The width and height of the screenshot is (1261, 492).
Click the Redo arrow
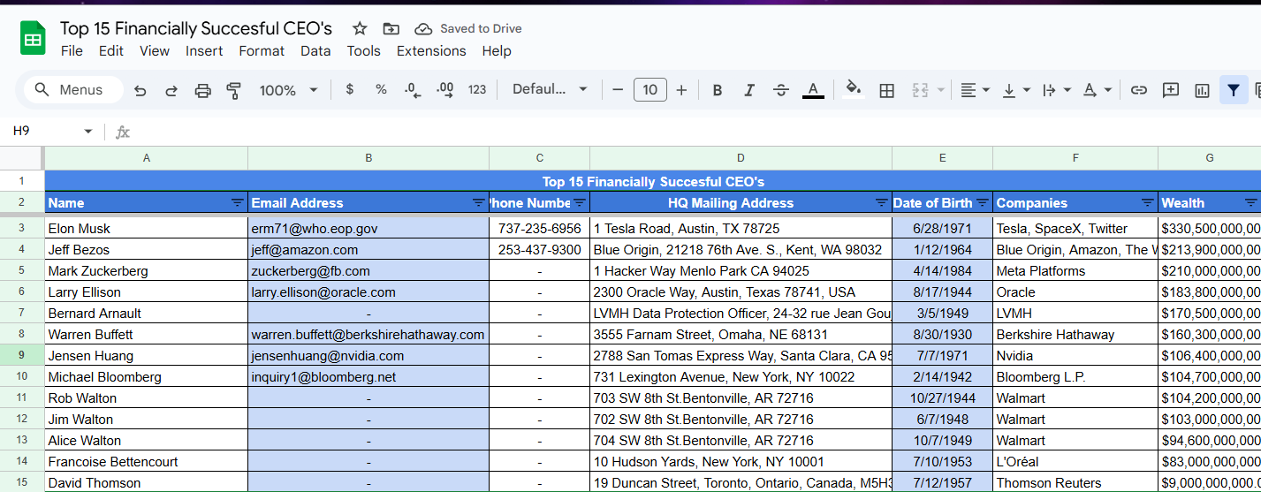tap(171, 90)
